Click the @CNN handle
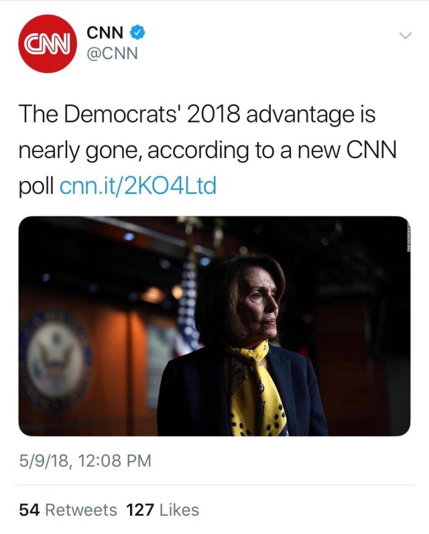The width and height of the screenshot is (429, 534). click(113, 54)
